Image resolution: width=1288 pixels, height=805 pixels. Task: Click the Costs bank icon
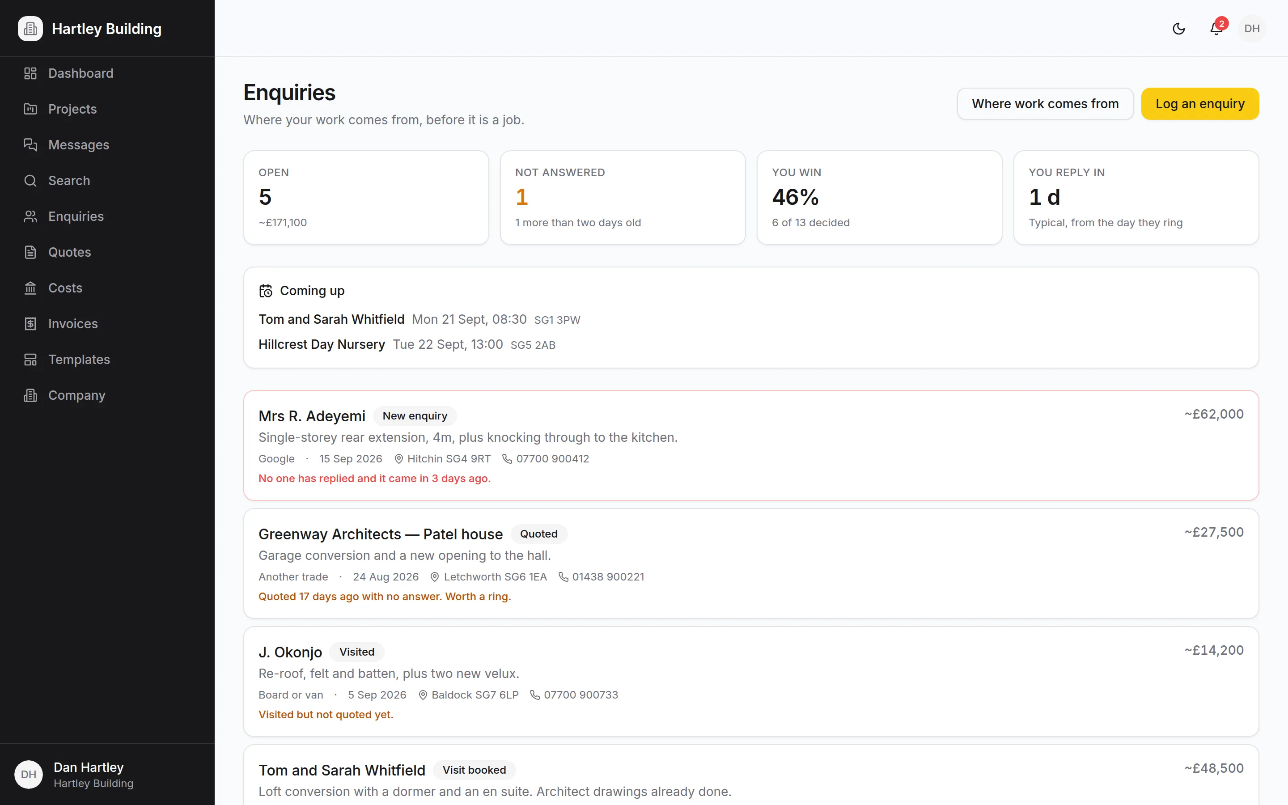point(30,288)
